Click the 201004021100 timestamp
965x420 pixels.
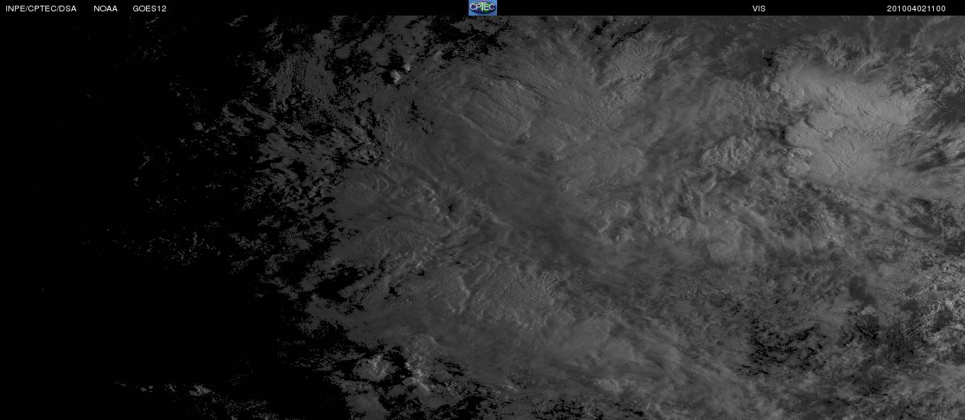pyautogui.click(x=916, y=8)
